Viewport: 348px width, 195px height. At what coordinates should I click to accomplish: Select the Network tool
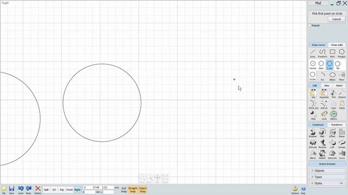pos(332,154)
